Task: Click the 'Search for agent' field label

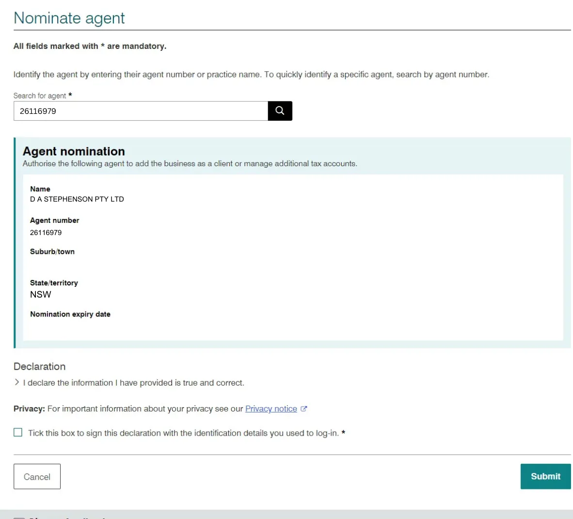Action: (40, 95)
